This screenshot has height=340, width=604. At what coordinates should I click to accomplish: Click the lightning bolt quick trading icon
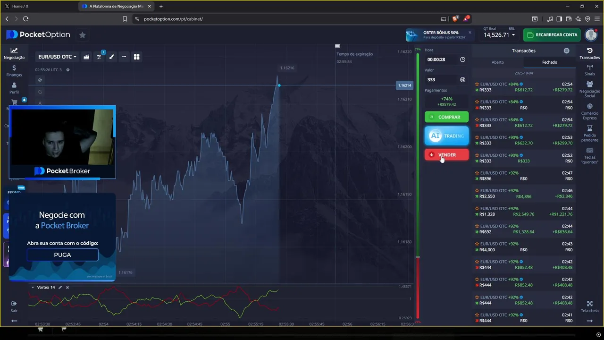click(40, 80)
